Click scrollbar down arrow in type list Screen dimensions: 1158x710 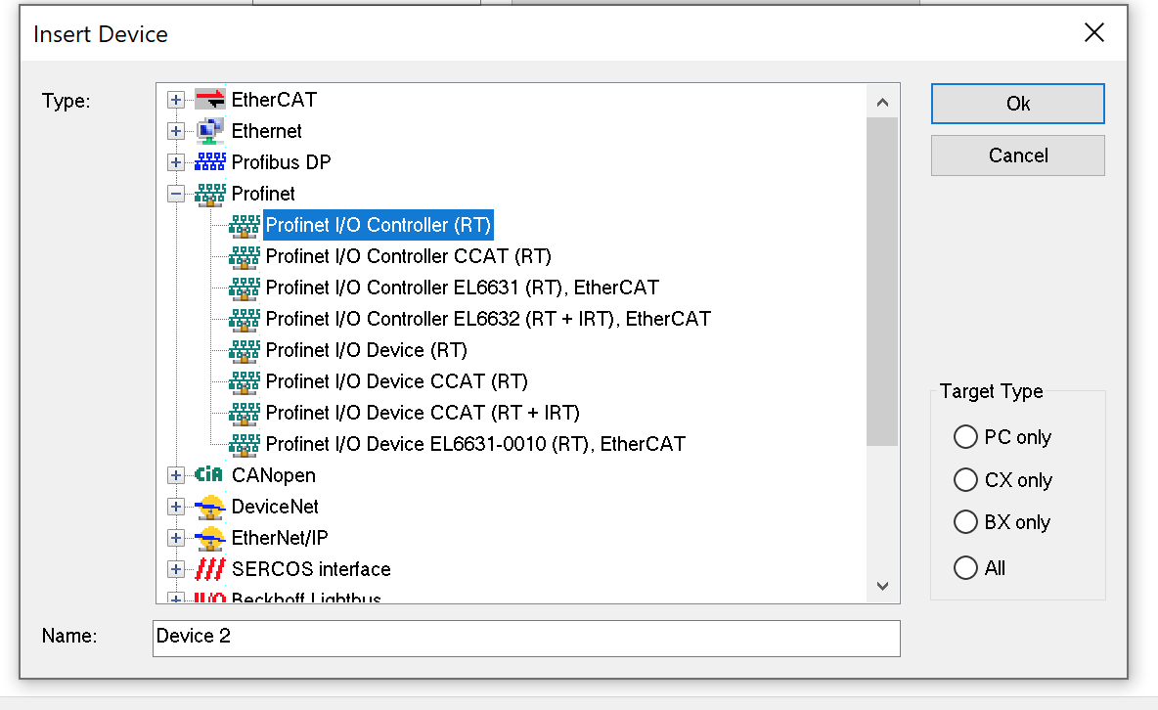click(x=882, y=586)
